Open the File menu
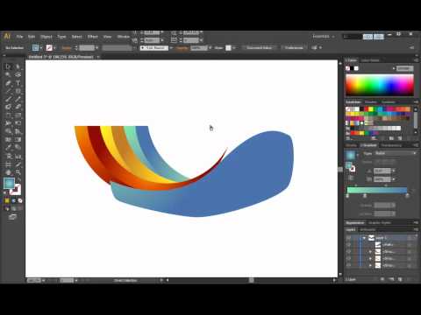The height and width of the screenshot is (315, 421). click(19, 37)
